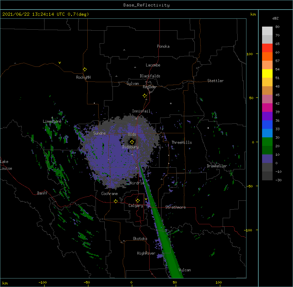Screen dimensions: 293x287
Task: Click the bottom axis -100 tick label
Action: pos(42,282)
